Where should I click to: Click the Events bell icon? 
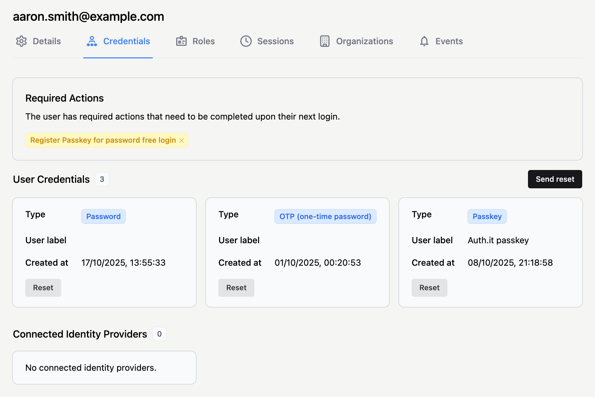(424, 41)
